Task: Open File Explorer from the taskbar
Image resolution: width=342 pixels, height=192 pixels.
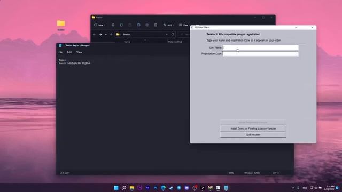Action: tap(132, 188)
